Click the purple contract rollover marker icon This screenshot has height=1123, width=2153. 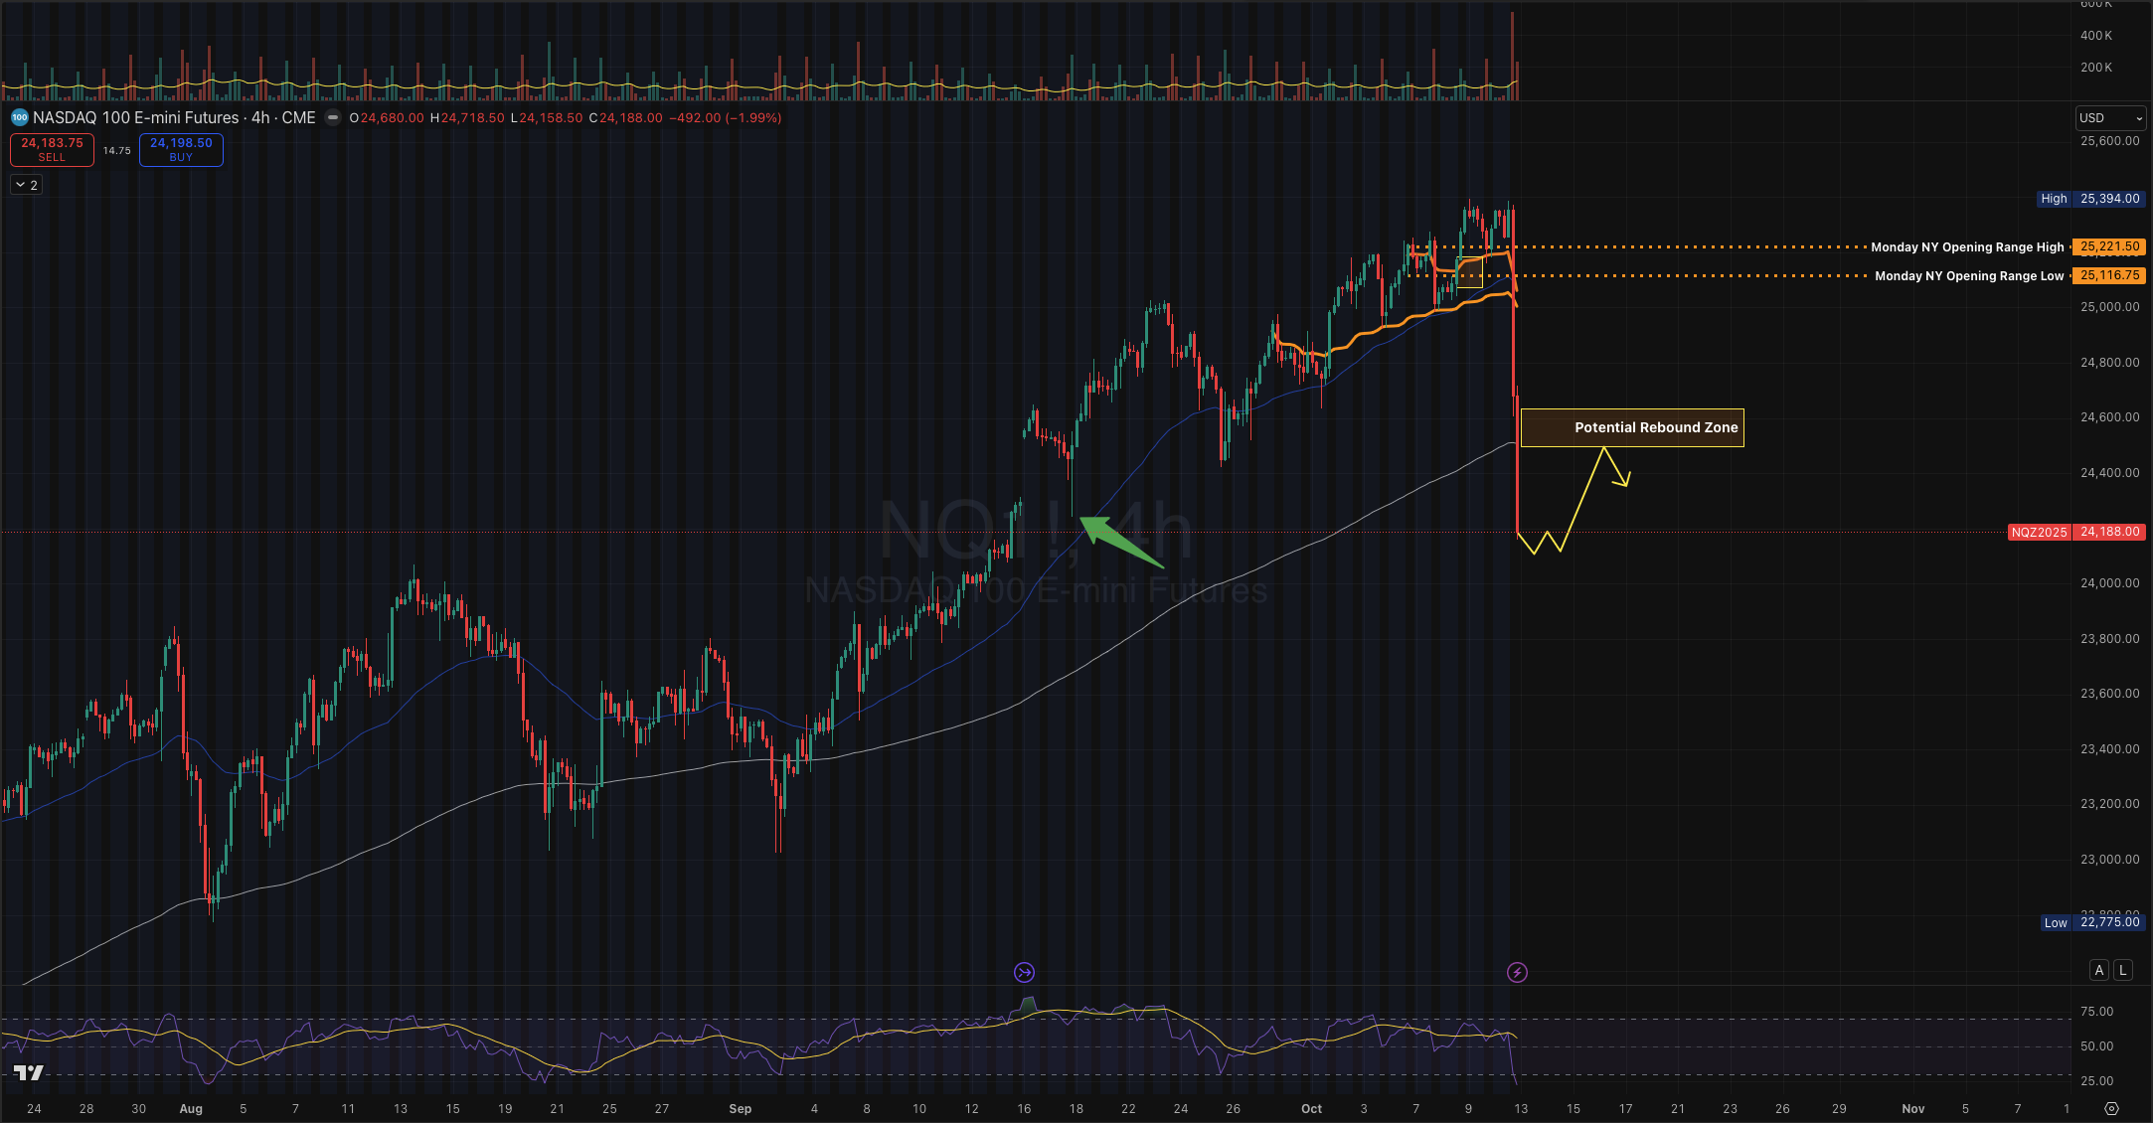(1024, 972)
